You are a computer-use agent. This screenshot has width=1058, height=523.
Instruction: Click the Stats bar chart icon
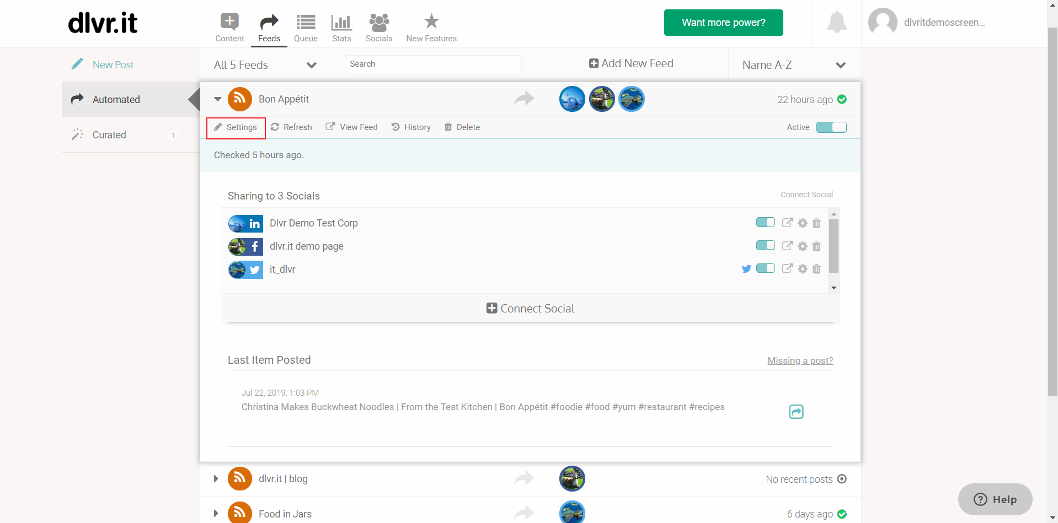point(341,22)
